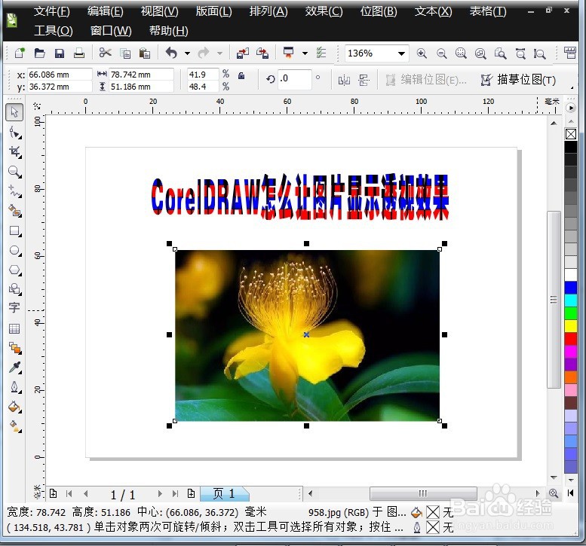This screenshot has width=586, height=546.
Task: Toggle the lock ratio padlock
Action: pyautogui.click(x=241, y=76)
